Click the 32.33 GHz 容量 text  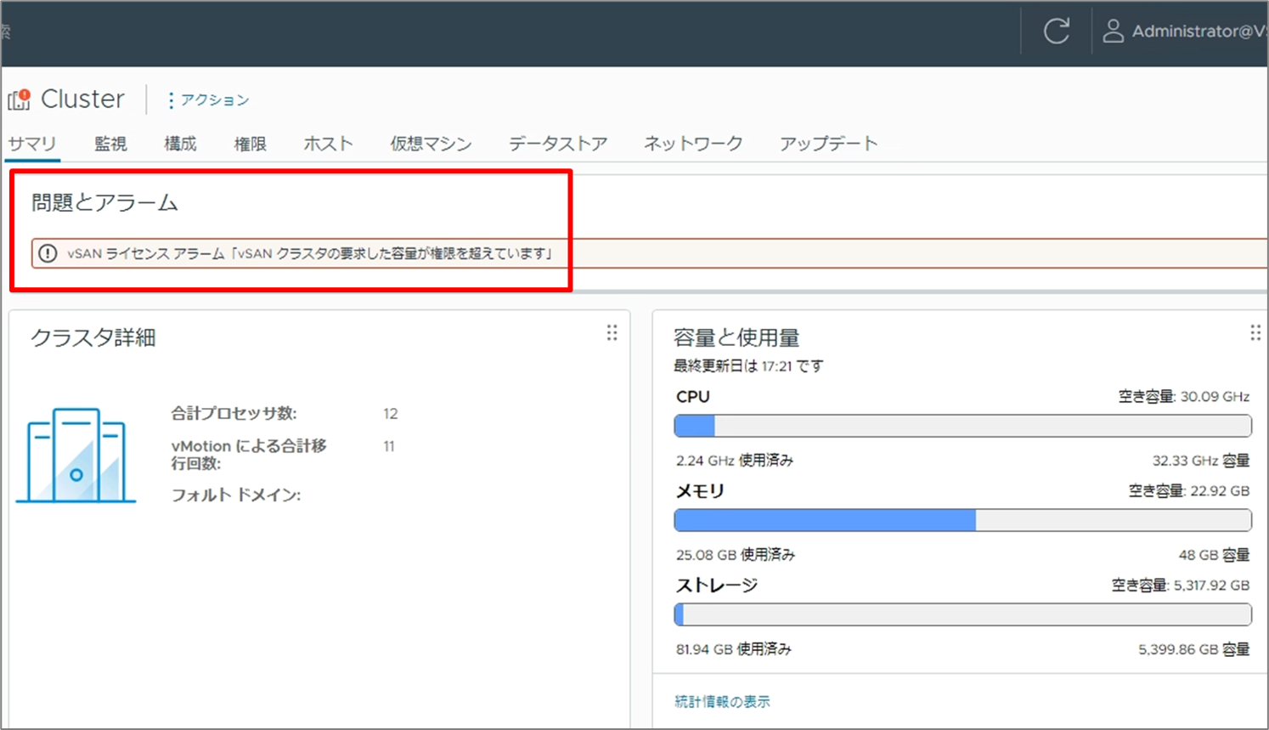click(1200, 461)
